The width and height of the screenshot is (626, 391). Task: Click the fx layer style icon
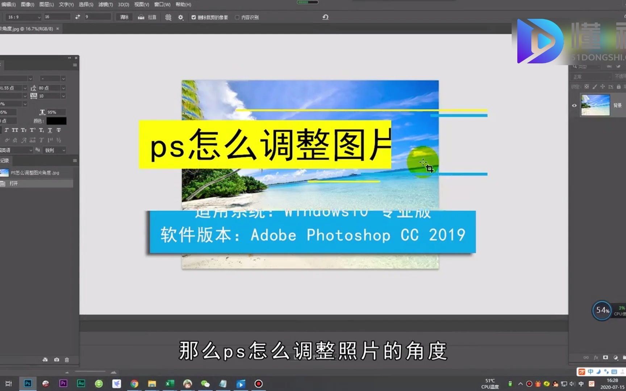click(x=596, y=357)
